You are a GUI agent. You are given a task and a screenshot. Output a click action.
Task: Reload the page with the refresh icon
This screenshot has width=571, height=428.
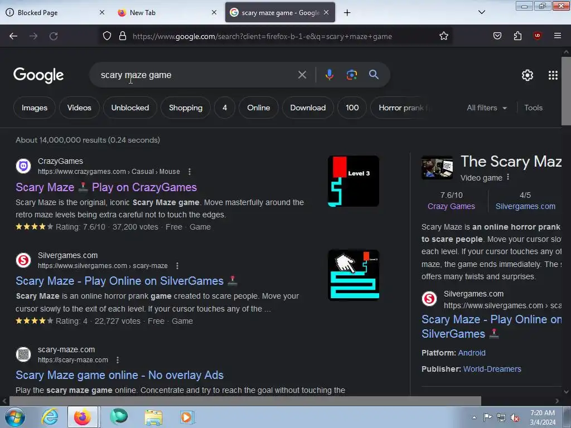[54, 36]
